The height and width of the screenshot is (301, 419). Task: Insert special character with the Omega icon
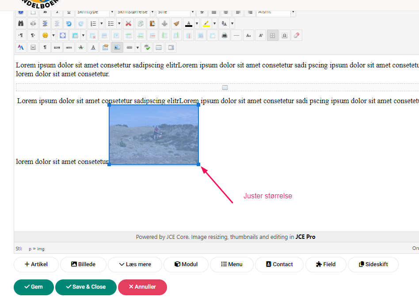285,35
